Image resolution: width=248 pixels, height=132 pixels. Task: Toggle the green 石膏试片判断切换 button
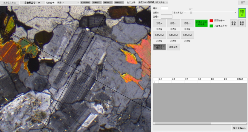(x=201, y=23)
